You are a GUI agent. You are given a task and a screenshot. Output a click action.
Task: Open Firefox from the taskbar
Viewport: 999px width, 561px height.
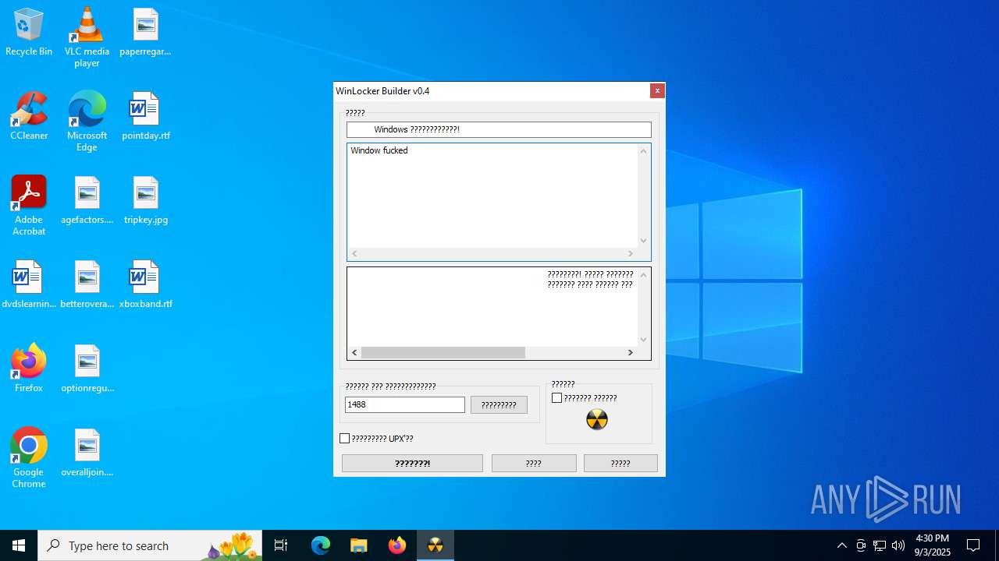click(397, 545)
